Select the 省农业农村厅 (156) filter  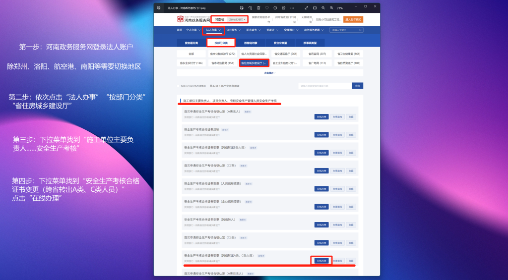click(191, 63)
